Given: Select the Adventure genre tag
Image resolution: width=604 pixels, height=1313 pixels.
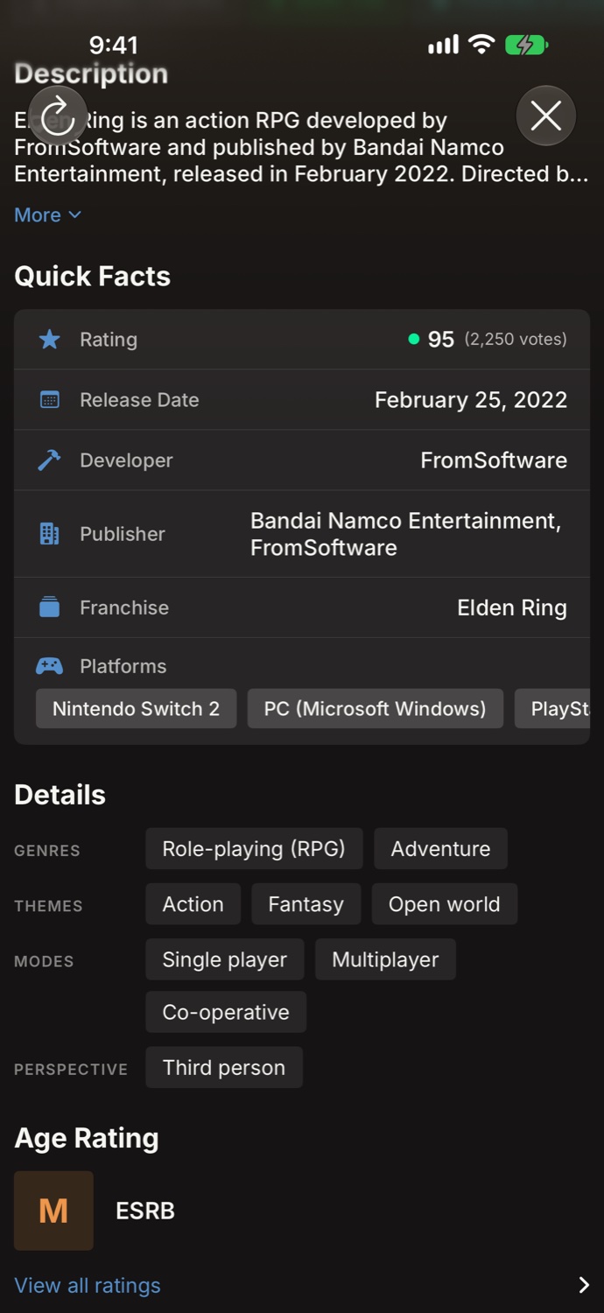Looking at the screenshot, I should 440,849.
